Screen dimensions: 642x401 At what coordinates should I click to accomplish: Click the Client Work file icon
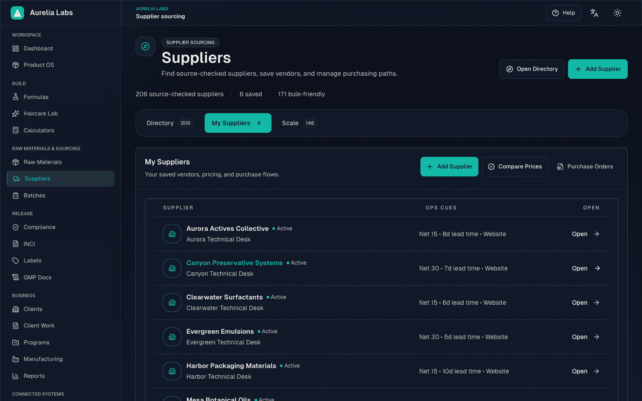click(16, 326)
